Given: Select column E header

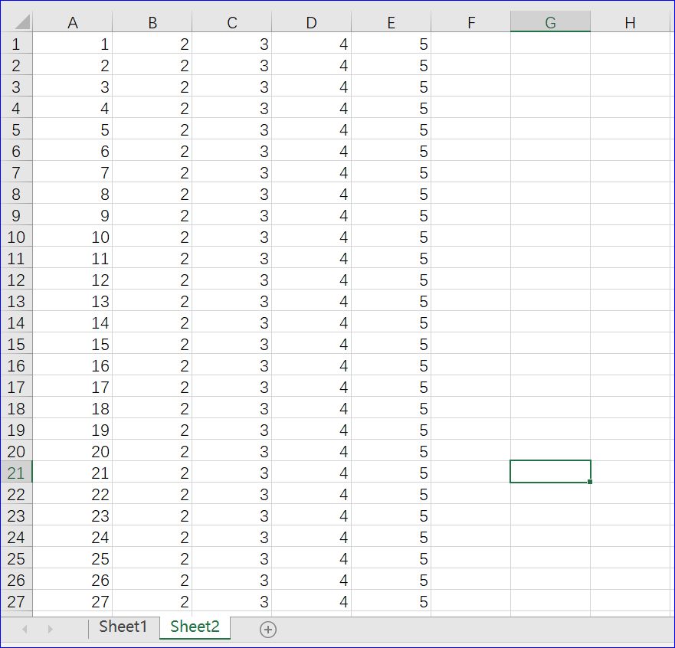Looking at the screenshot, I should pos(391,22).
